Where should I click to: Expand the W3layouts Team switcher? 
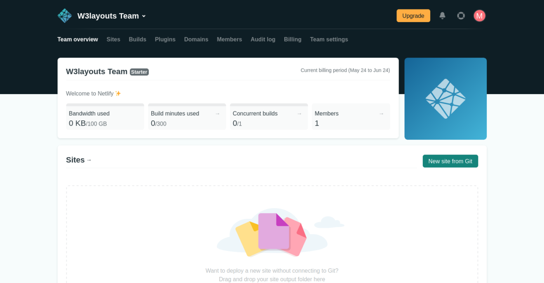coord(112,16)
